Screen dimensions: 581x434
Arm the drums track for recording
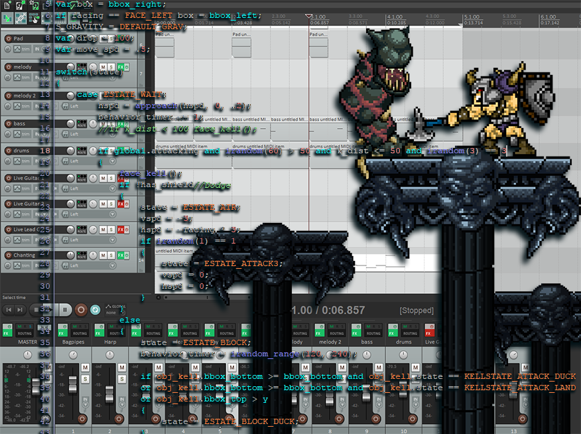point(8,151)
